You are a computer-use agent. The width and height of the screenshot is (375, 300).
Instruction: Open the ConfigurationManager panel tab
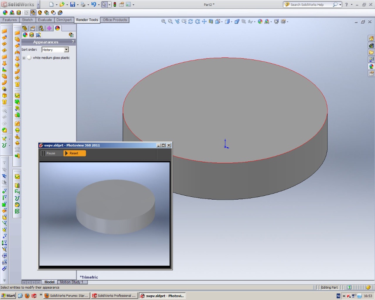(41, 28)
